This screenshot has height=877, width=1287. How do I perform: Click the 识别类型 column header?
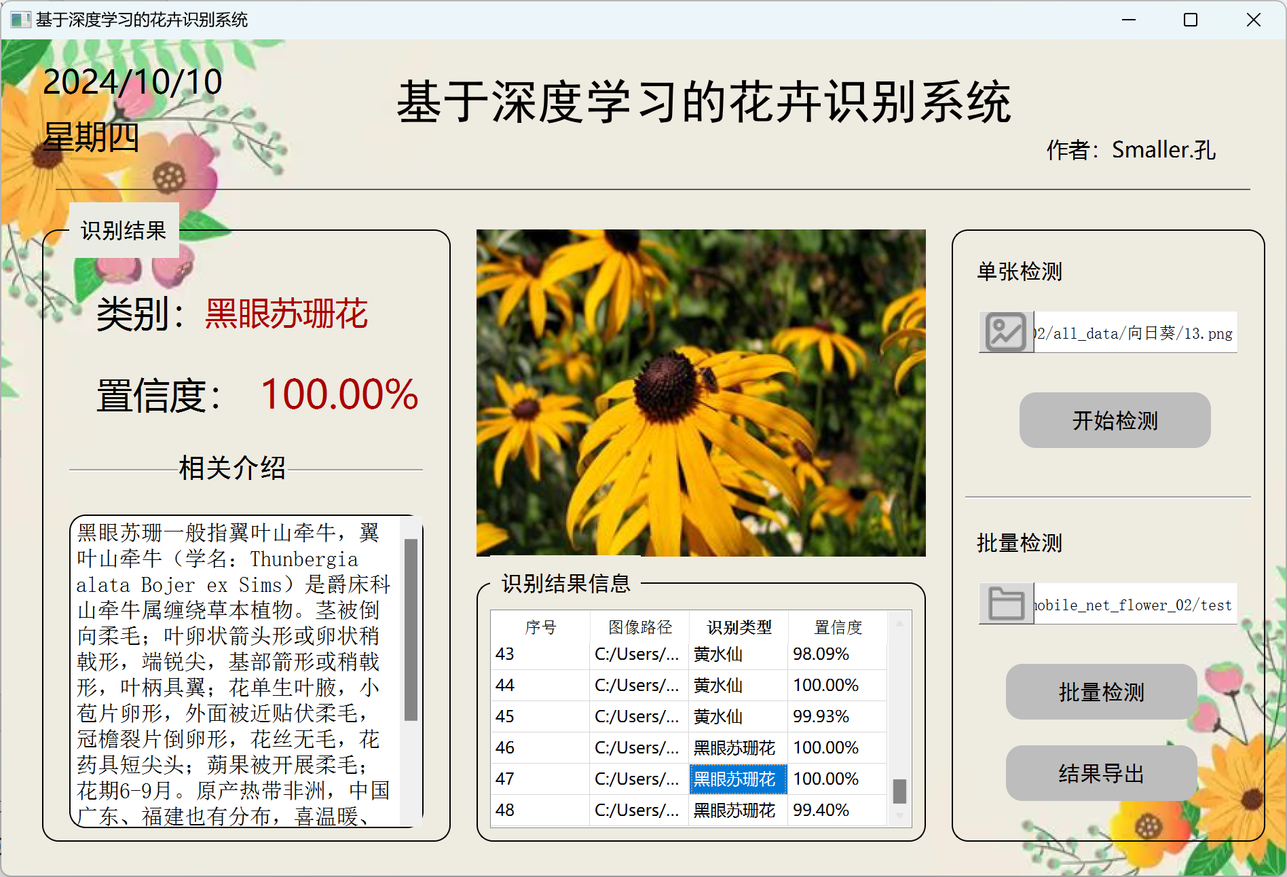click(x=738, y=628)
